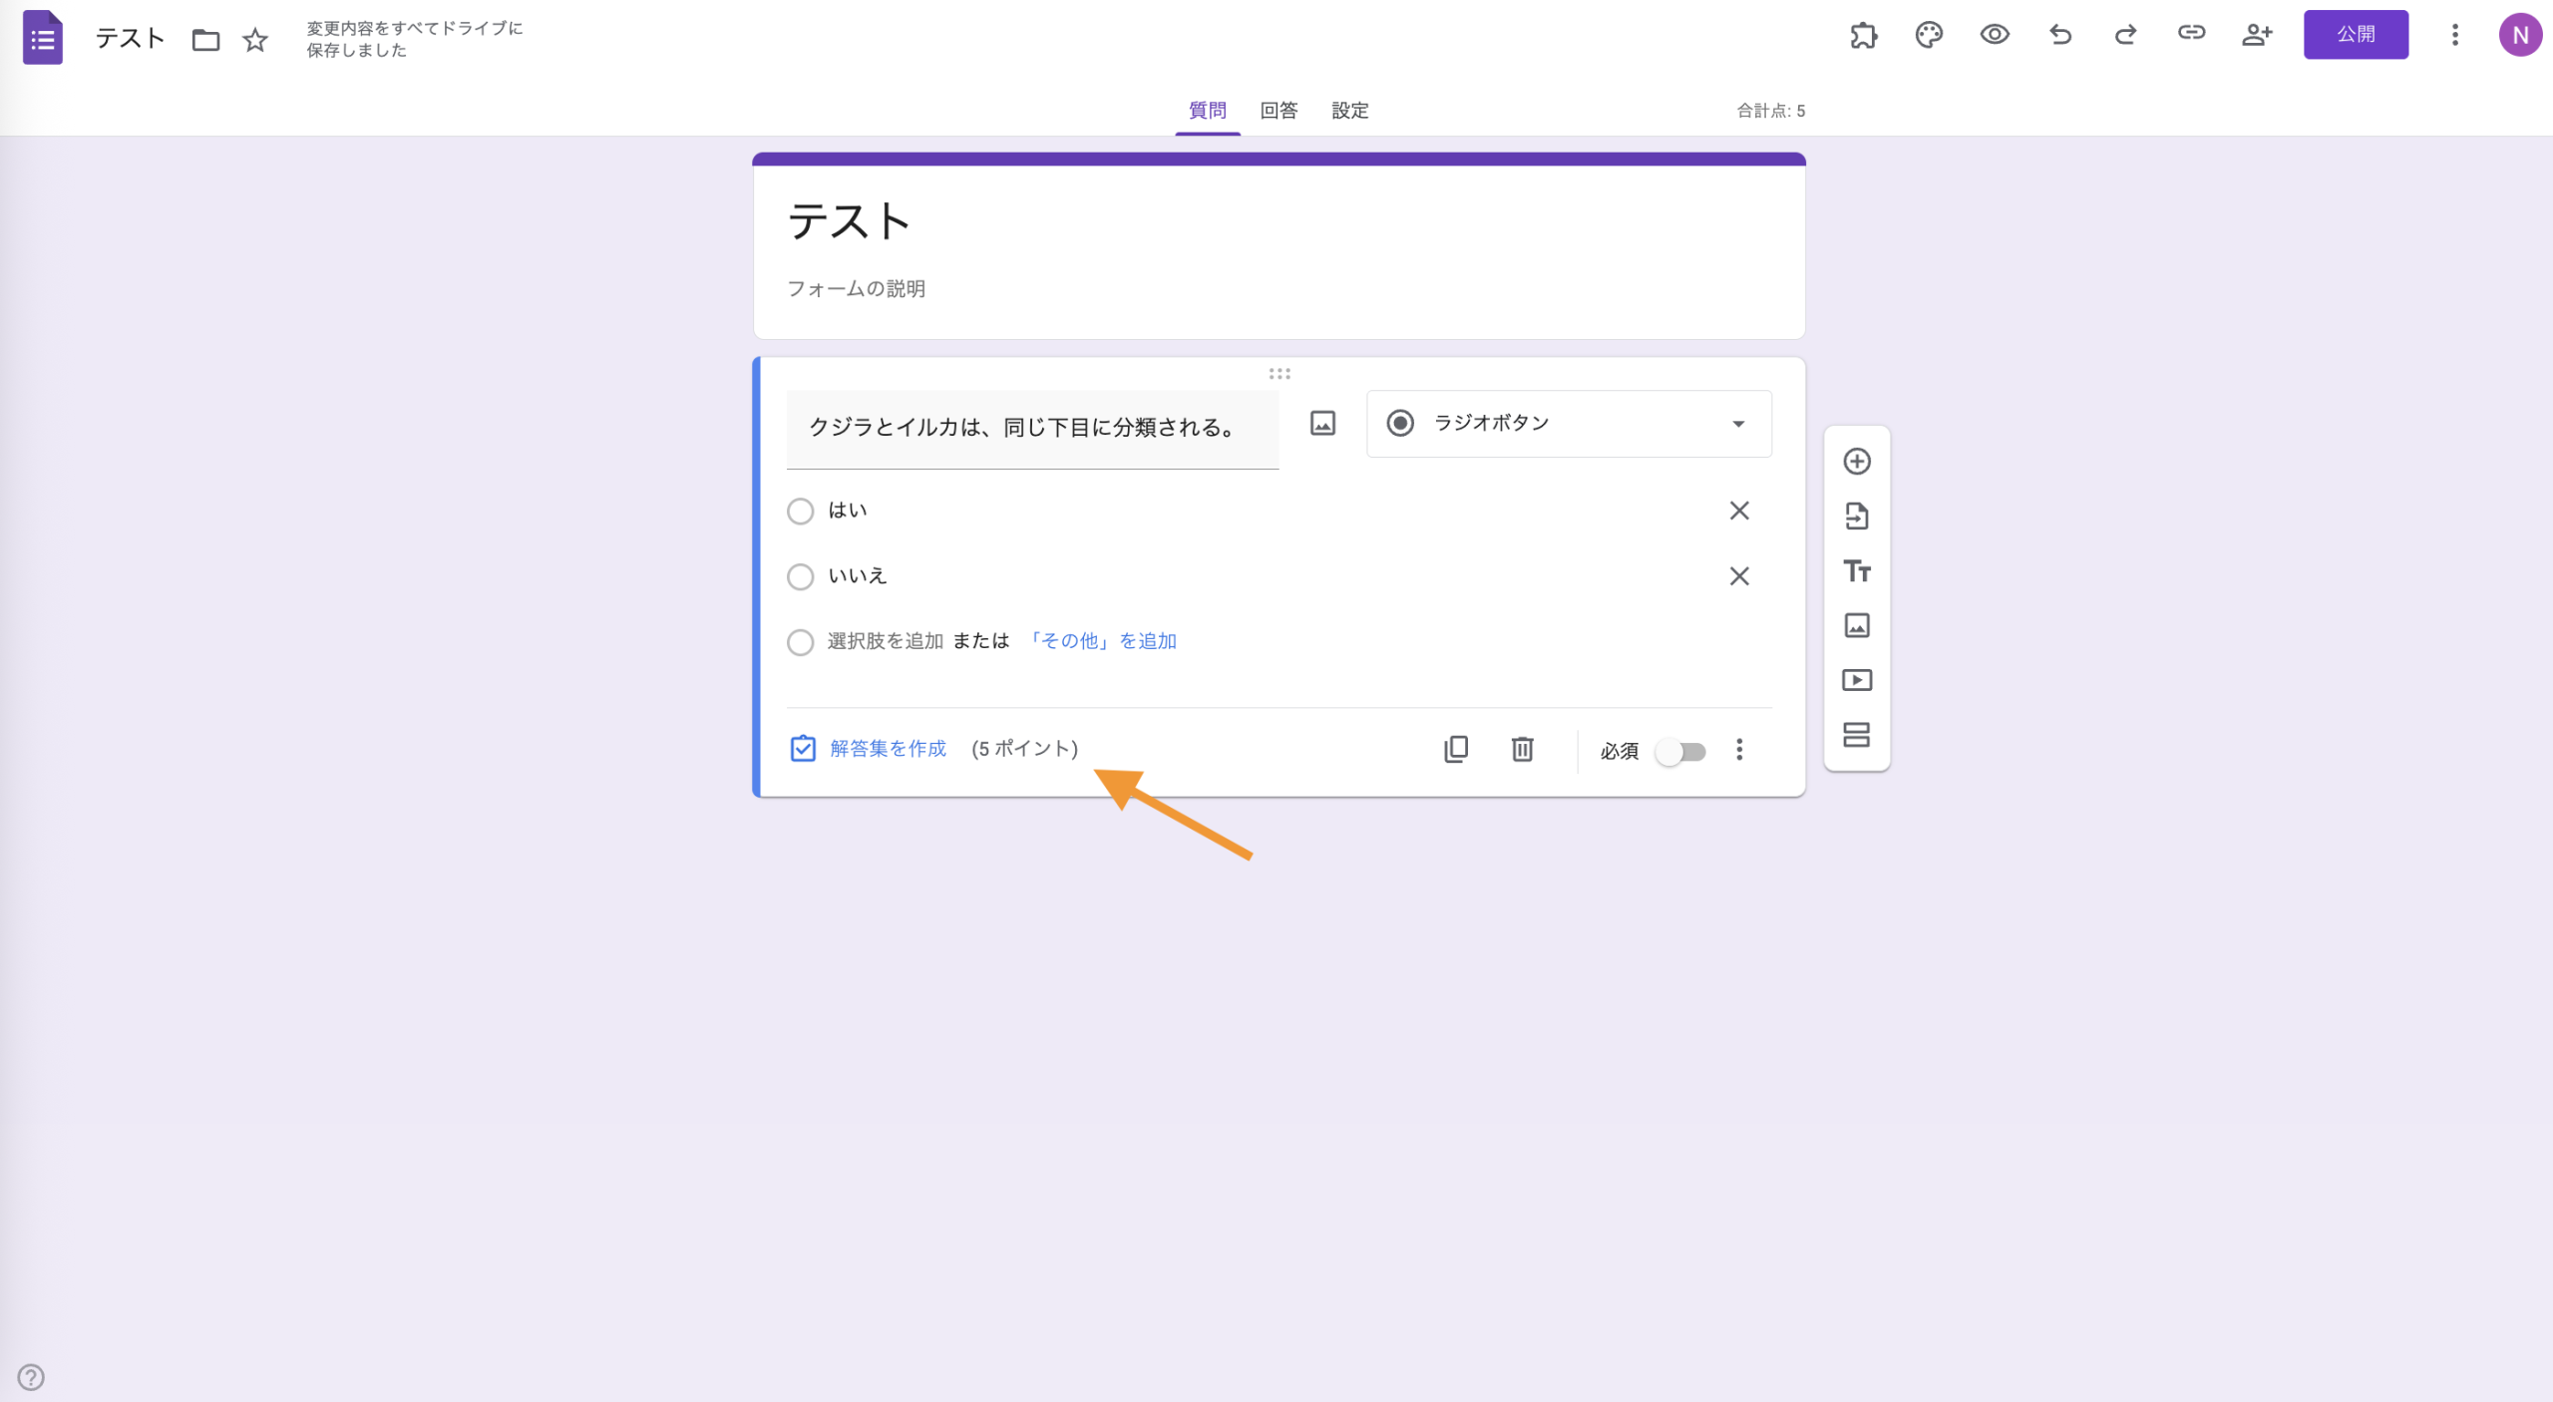2553x1402 pixels.
Task: Click the 公開 publish button
Action: pyautogui.click(x=2357, y=33)
